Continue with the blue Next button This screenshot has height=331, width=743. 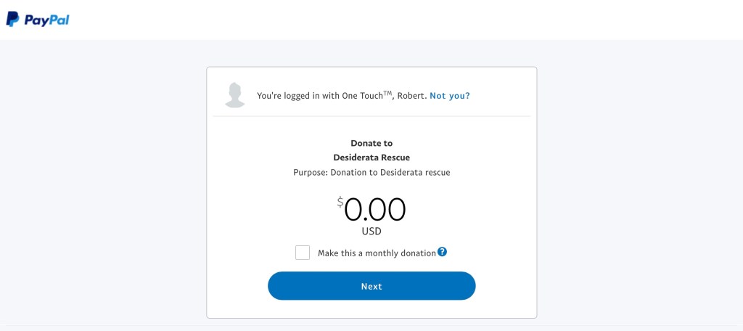pyautogui.click(x=371, y=286)
